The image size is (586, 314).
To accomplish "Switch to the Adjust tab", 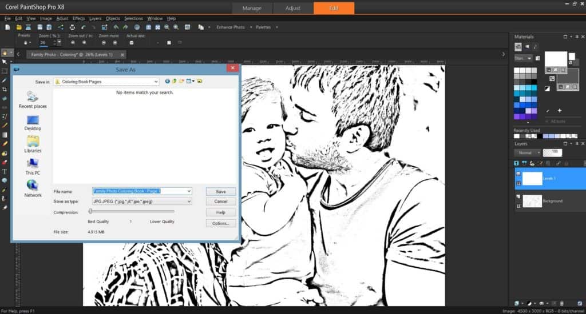I will [x=293, y=8].
